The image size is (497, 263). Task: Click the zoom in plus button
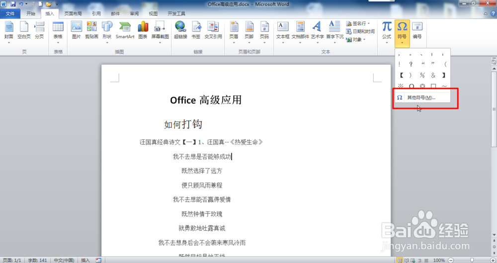pyautogui.click(x=493, y=260)
